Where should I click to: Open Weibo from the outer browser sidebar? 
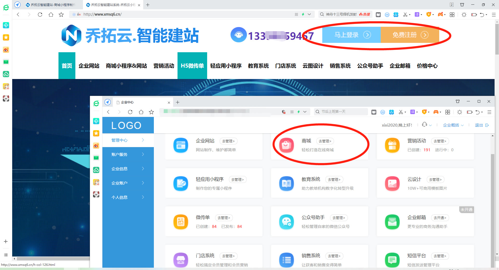6,50
